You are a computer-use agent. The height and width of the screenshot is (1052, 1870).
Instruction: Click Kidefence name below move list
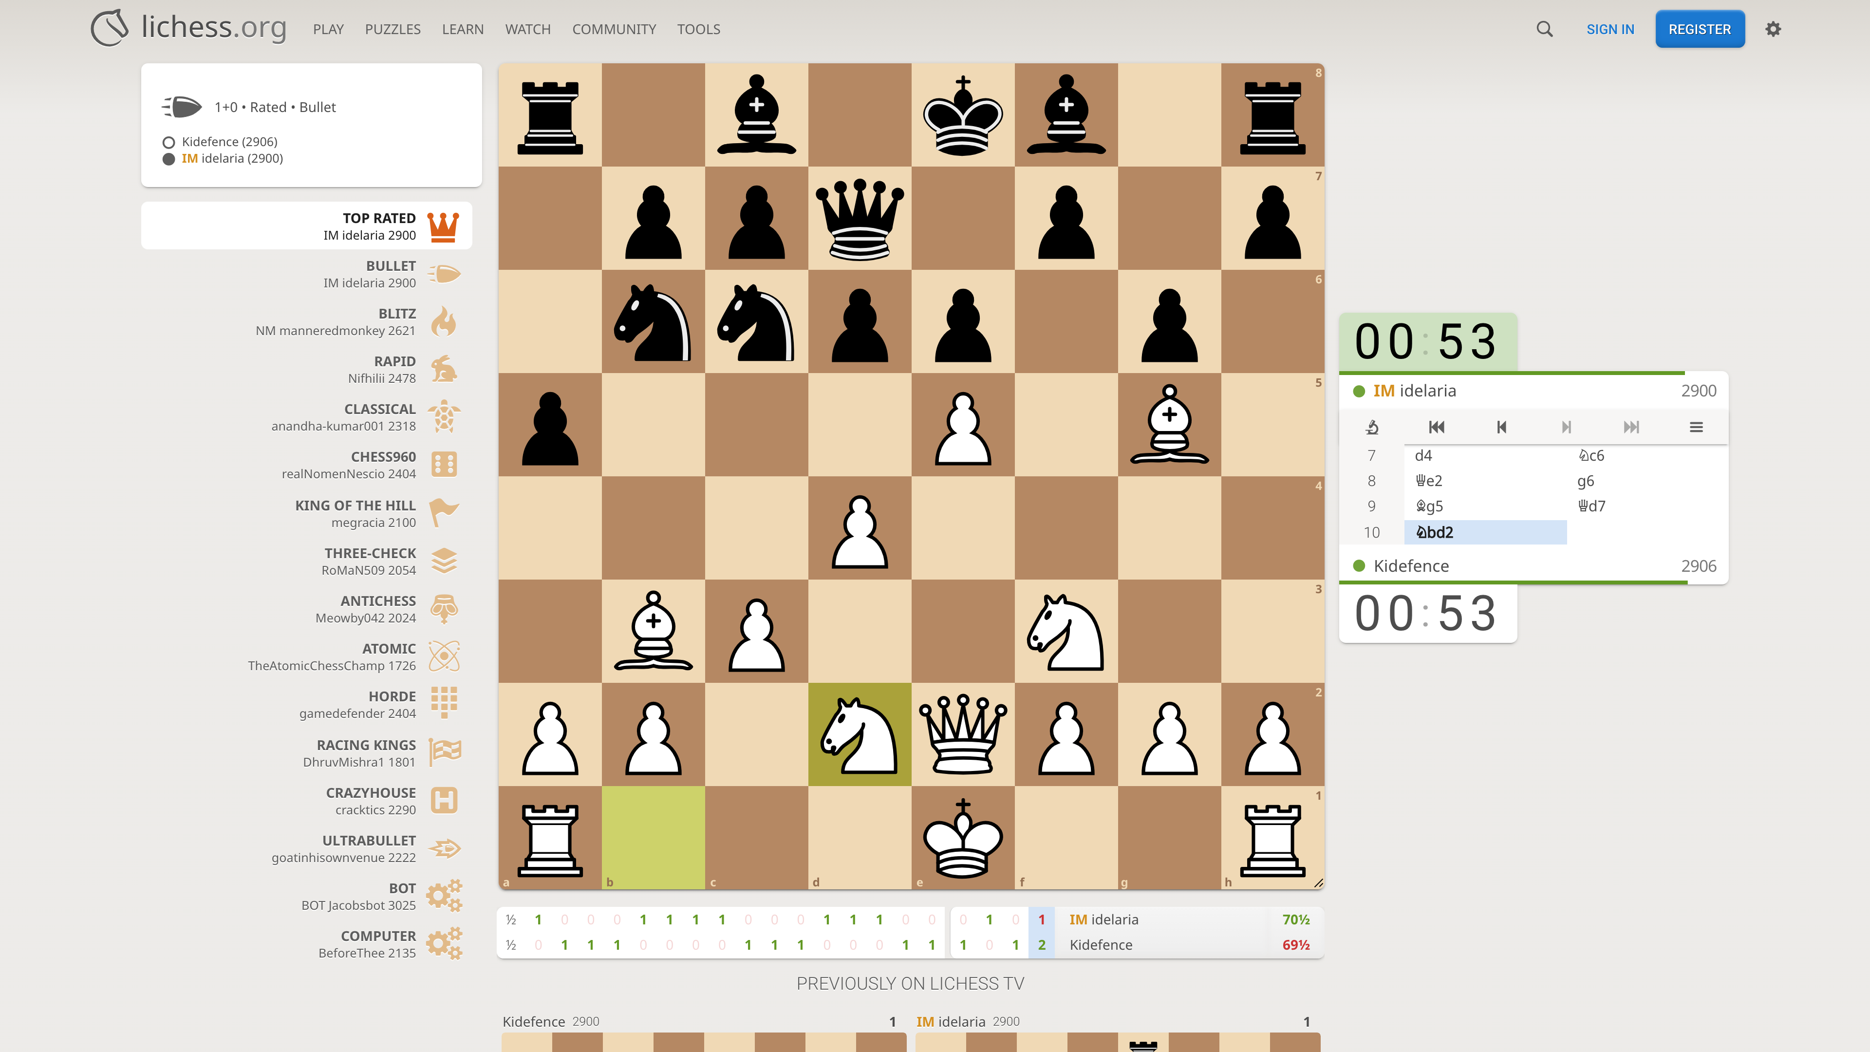1411,565
